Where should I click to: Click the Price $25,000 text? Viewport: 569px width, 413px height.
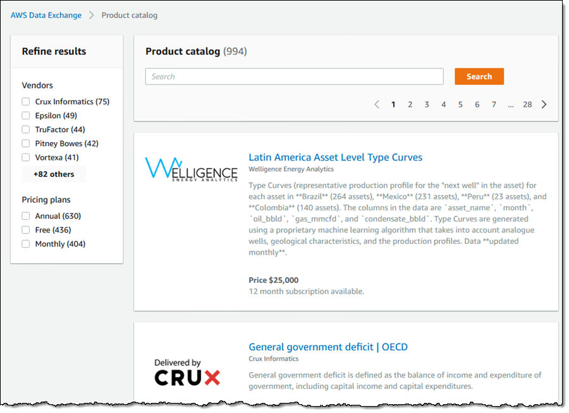pos(274,280)
